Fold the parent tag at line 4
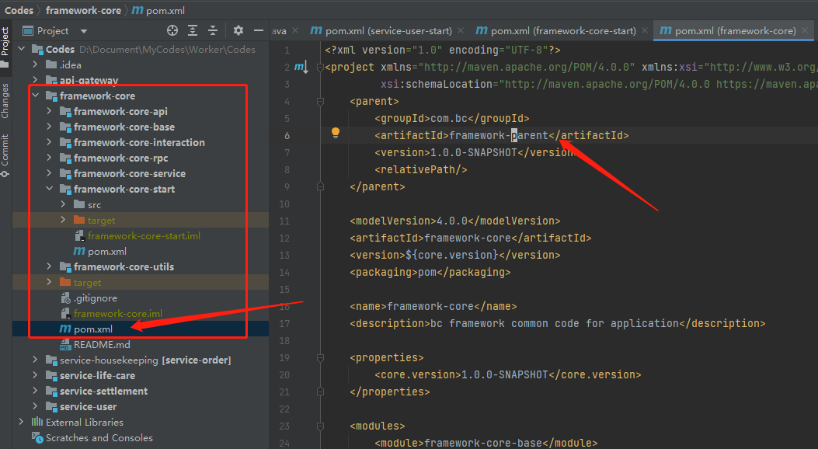818x449 pixels. (x=320, y=101)
